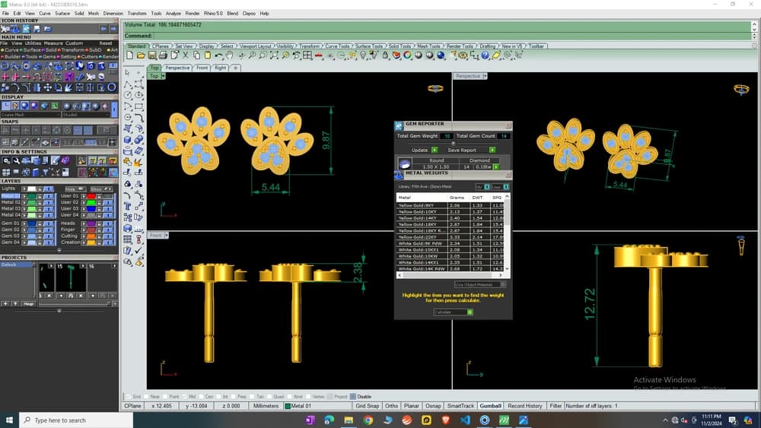Toggle the Use Object Materials checkbox

click(503, 284)
